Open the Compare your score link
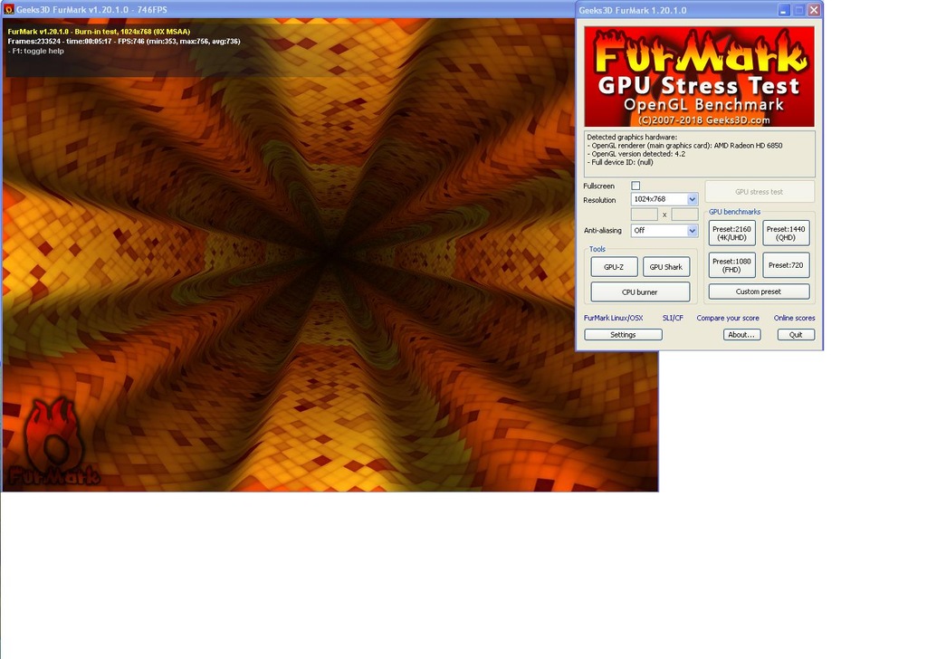The height and width of the screenshot is (659, 927). click(x=728, y=318)
